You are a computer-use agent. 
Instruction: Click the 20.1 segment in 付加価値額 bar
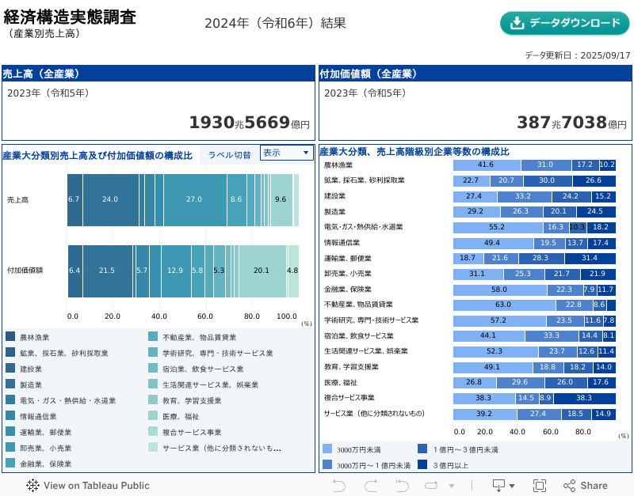pyautogui.click(x=262, y=271)
